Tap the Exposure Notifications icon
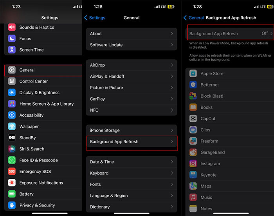 click(12, 183)
